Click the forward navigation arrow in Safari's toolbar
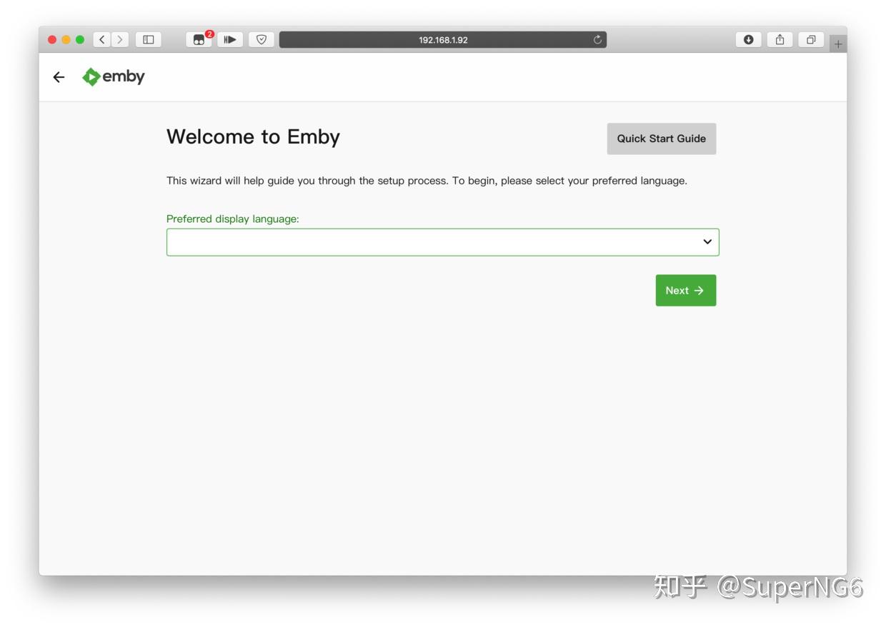 119,40
